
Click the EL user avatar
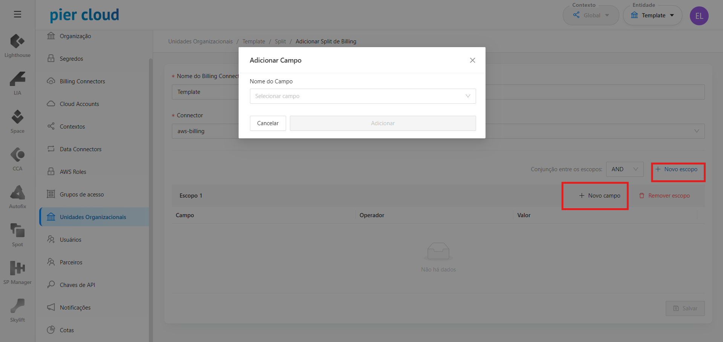699,16
